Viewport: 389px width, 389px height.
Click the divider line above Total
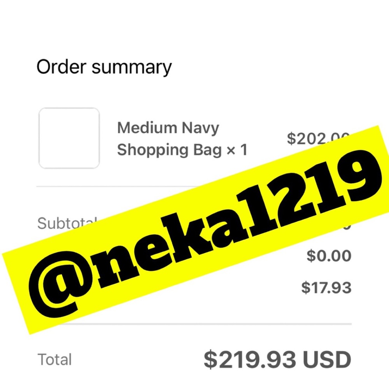click(x=203, y=324)
